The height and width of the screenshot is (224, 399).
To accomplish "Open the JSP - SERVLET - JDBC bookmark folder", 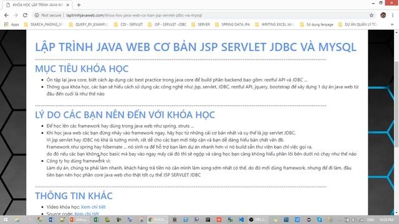I will (167, 24).
